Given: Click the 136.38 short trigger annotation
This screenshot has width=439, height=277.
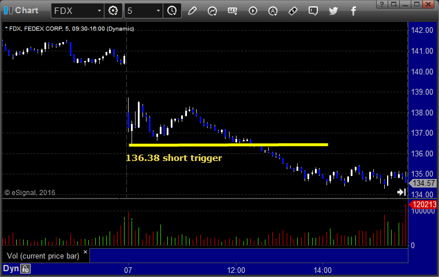Looking at the screenshot, I should pyautogui.click(x=174, y=158).
